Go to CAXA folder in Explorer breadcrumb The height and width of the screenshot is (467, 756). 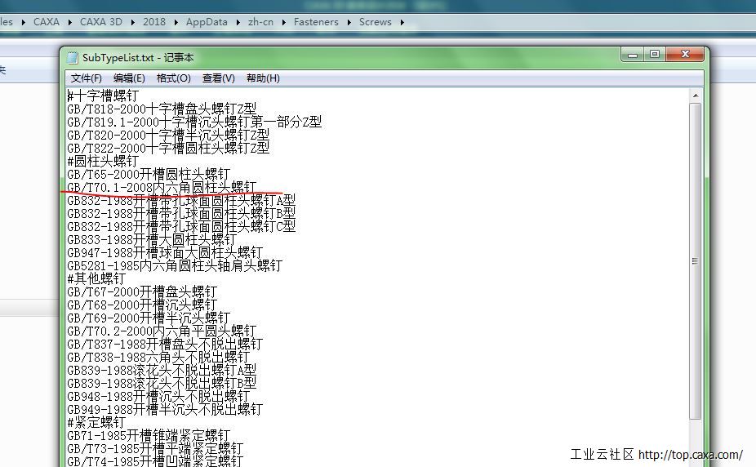pyautogui.click(x=47, y=22)
